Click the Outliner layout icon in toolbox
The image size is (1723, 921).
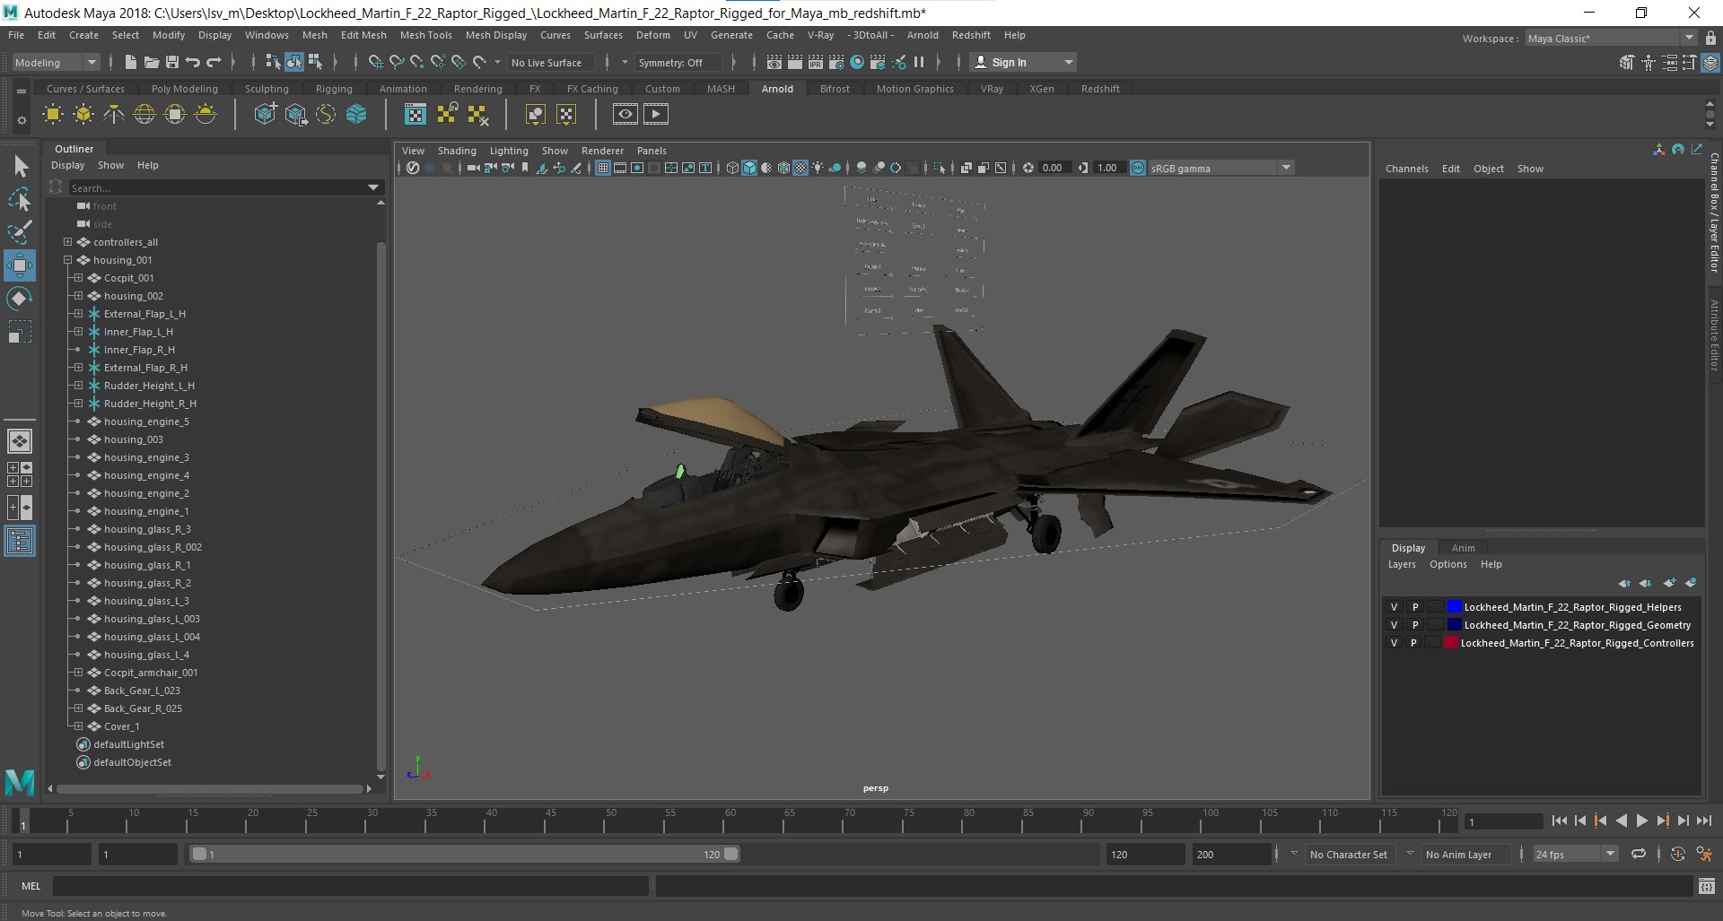pyautogui.click(x=20, y=542)
